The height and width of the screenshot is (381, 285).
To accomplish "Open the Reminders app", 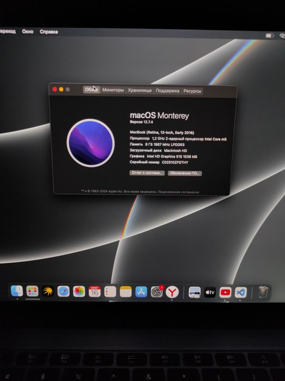I will point(110,292).
